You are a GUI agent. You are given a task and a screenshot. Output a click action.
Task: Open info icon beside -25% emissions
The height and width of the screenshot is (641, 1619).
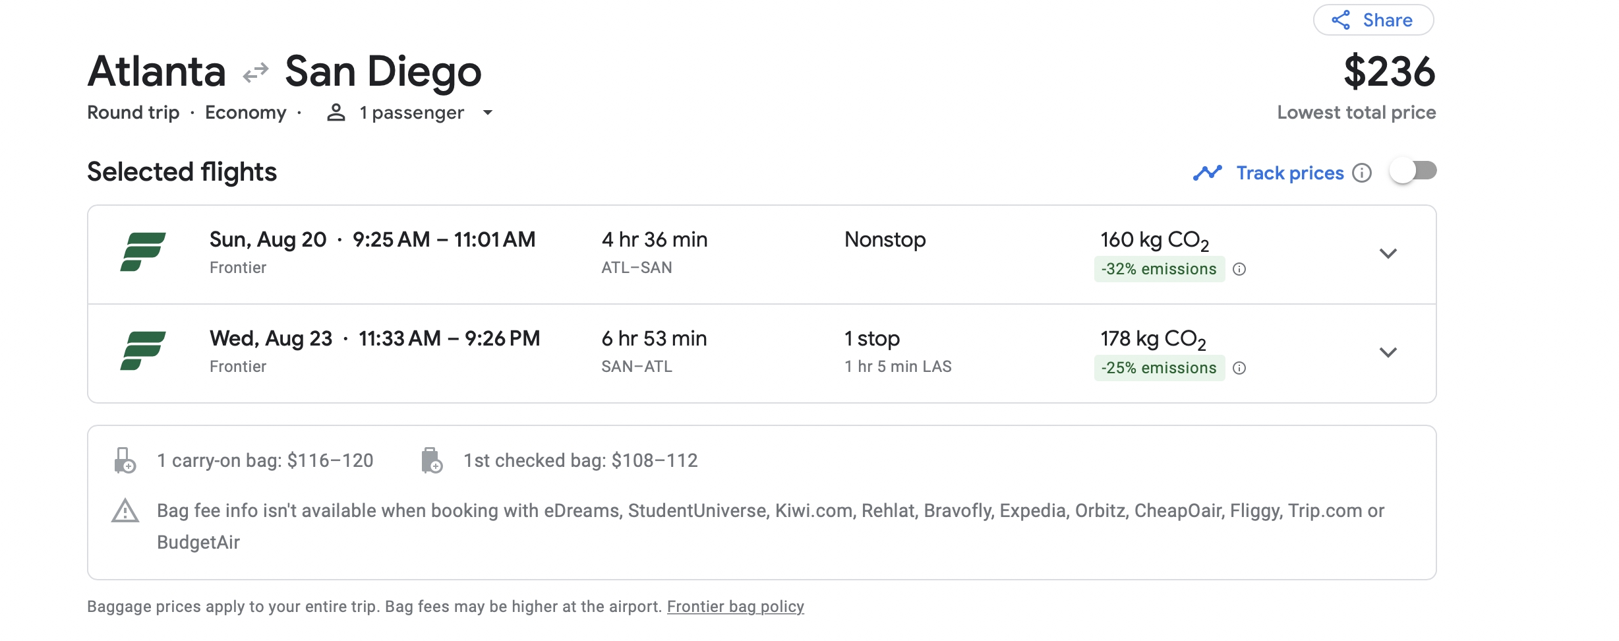tap(1239, 368)
